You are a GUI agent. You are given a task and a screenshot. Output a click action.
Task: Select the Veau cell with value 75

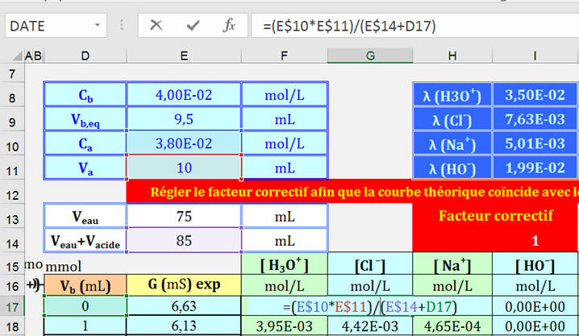(184, 217)
